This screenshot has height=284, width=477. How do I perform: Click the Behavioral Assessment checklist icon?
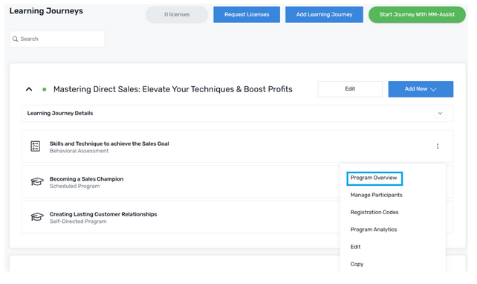pos(35,146)
